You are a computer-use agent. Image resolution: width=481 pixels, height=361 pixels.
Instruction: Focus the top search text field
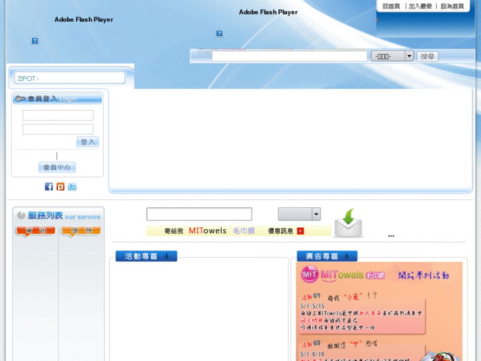pos(290,56)
